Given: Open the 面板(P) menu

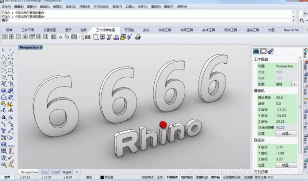Looking at the screenshot, I should tap(168, 7).
